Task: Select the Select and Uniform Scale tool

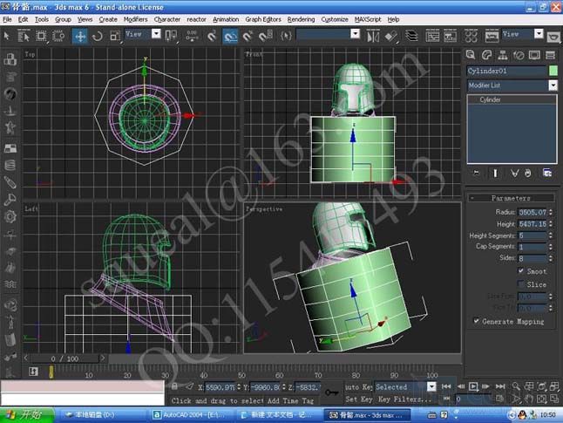Action: click(x=115, y=36)
